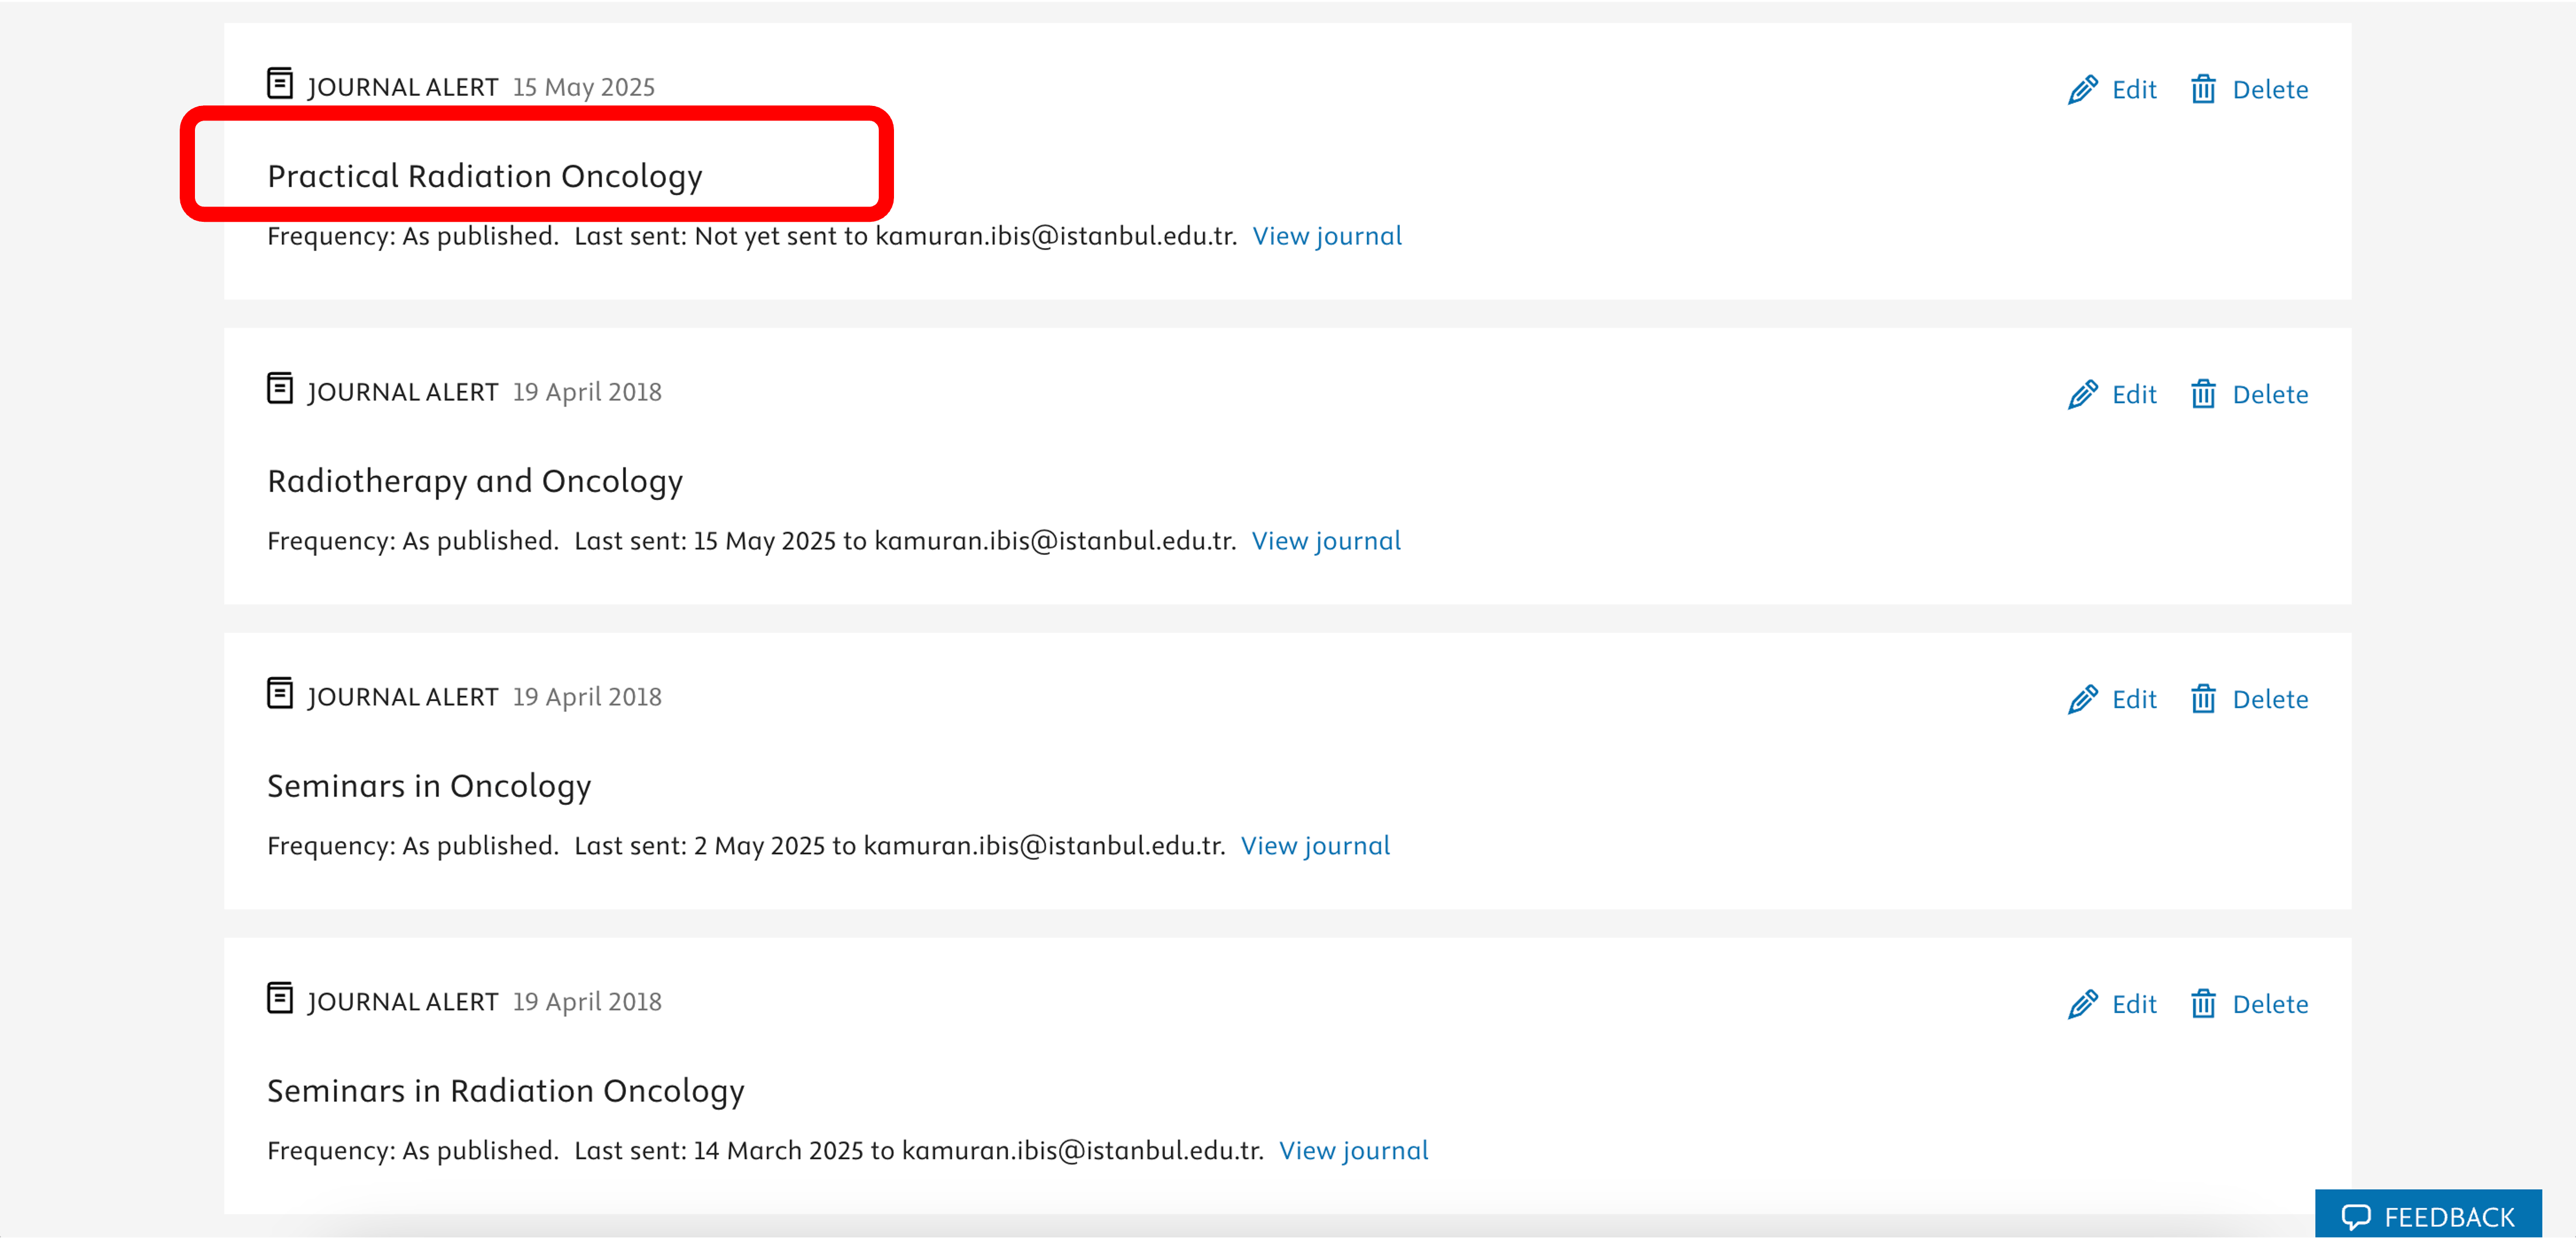Screen dimensions: 2576x1239
Task: Click the pencil icon for Radiotherapy and Oncology
Action: [2083, 395]
